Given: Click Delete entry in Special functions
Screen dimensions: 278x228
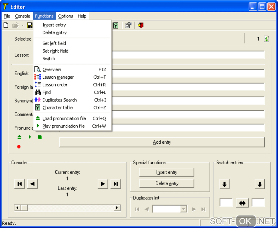Looking at the screenshot, I should tap(167, 183).
